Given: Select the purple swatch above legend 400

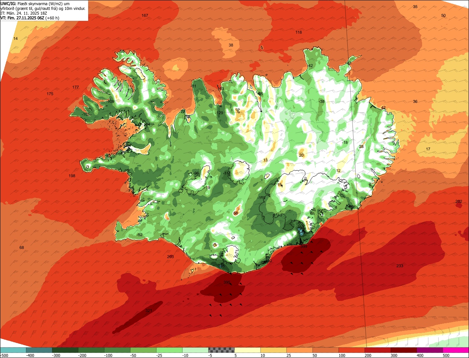Looking at the screenshot, I should tap(429, 350).
